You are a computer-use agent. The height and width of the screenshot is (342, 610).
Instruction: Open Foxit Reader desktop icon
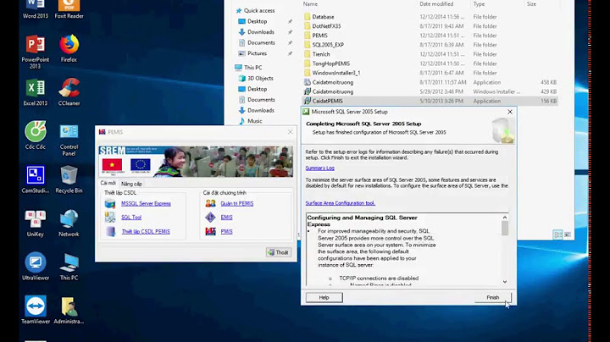click(69, 8)
